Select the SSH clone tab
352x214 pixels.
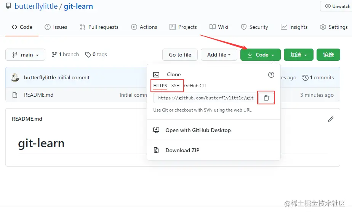point(175,86)
